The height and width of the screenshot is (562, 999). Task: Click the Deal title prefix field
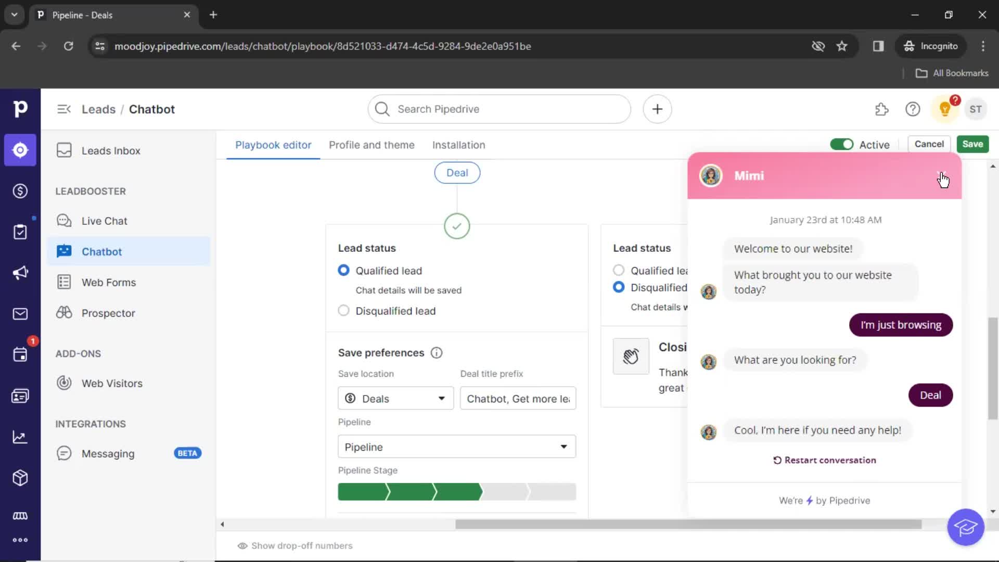coord(518,399)
